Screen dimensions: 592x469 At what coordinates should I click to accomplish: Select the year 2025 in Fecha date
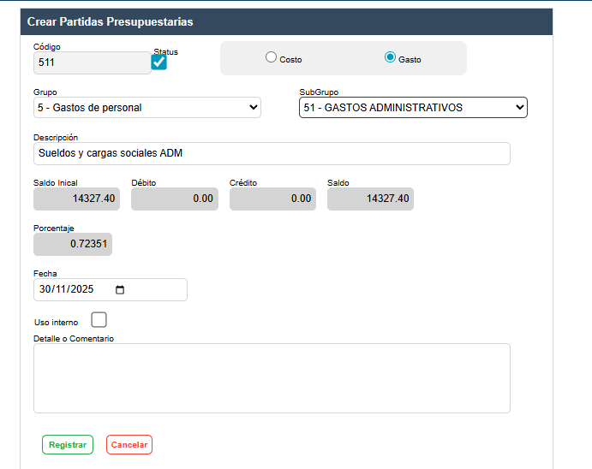82,290
